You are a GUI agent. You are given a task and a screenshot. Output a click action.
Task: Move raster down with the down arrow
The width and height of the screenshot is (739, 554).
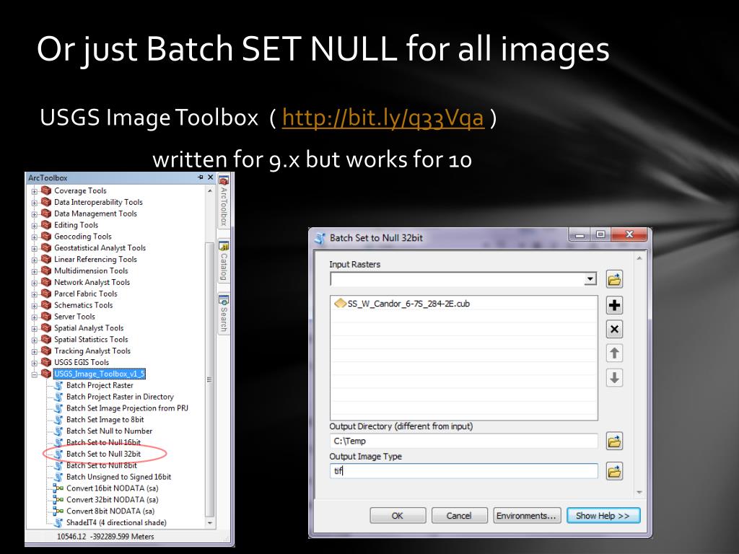614,378
